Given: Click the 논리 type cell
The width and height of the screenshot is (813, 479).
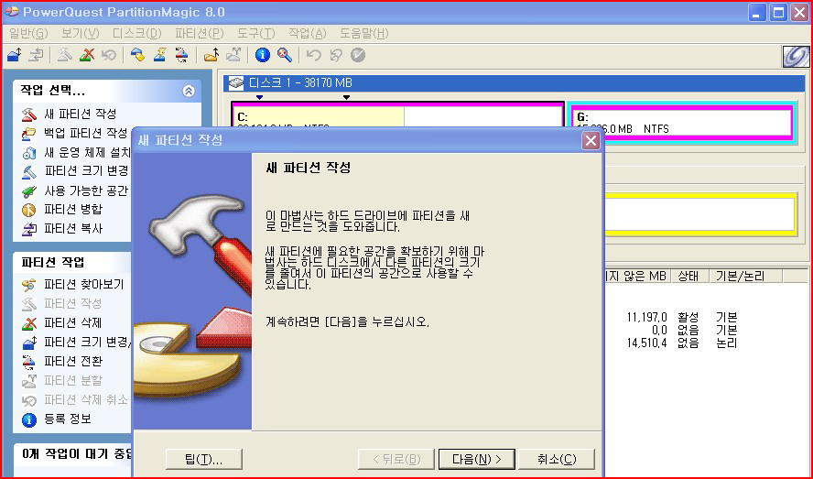Looking at the screenshot, I should click(x=726, y=343).
